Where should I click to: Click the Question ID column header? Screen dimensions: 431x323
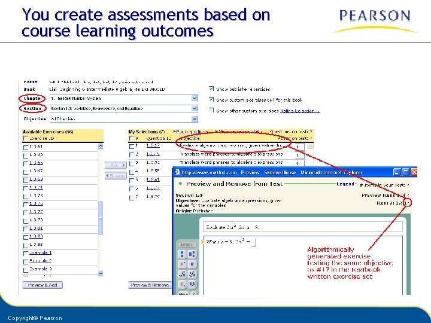(159, 138)
